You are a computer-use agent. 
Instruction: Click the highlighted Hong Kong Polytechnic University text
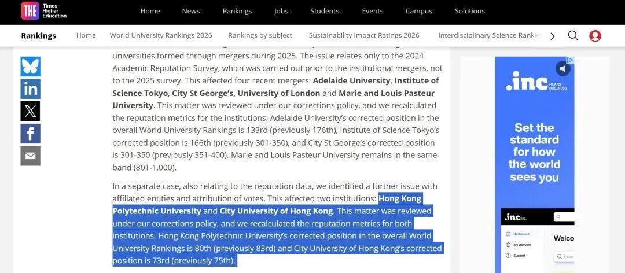click(267, 204)
